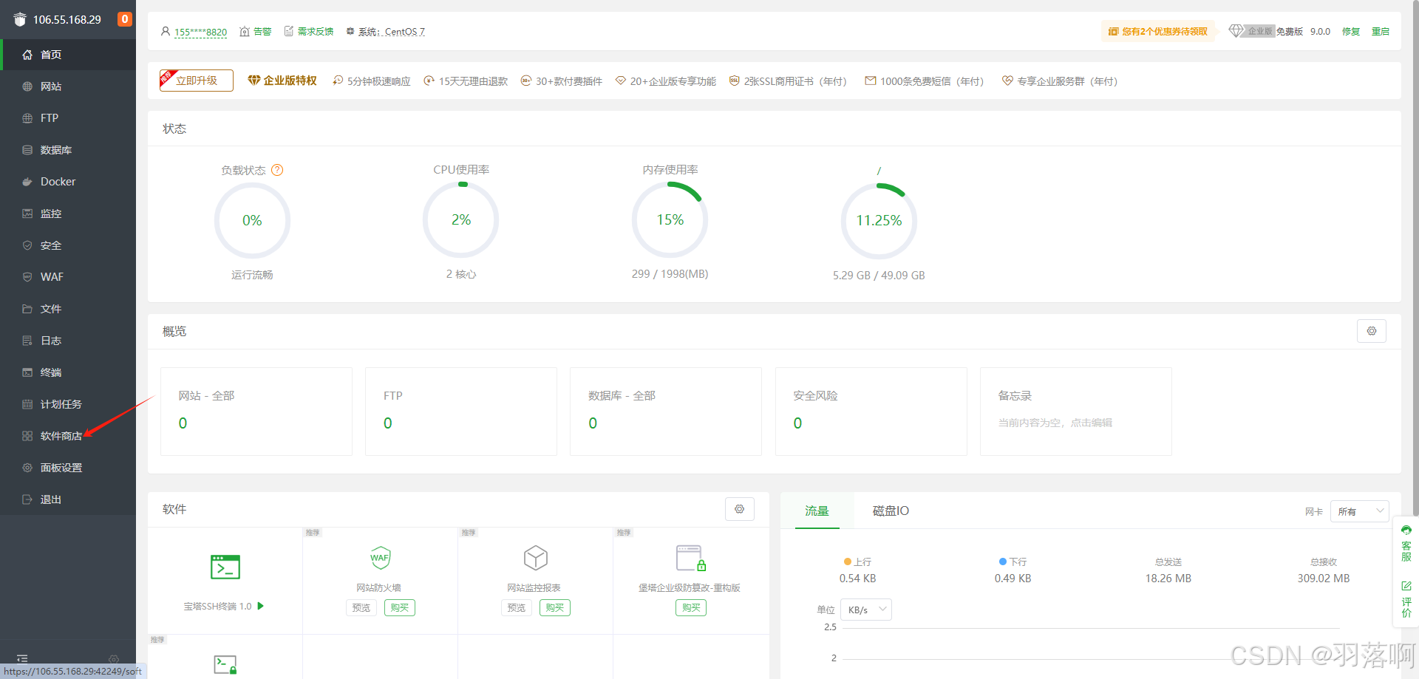Buy the 堡塔企业级防篡改-重构版 plugin

click(691, 607)
